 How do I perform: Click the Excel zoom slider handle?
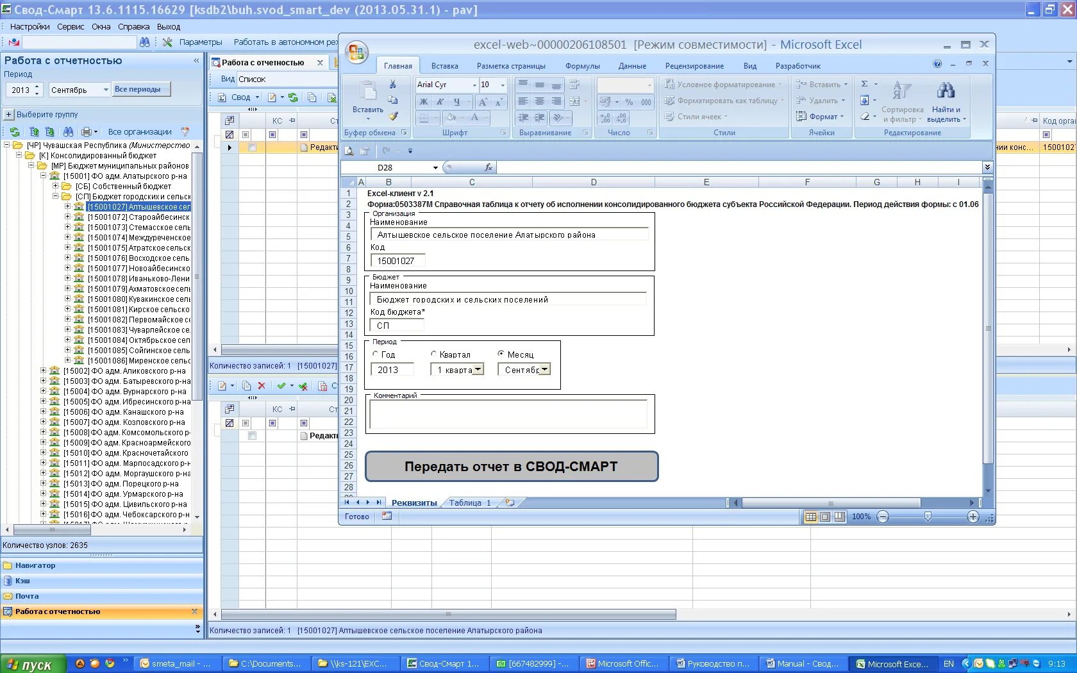pyautogui.click(x=928, y=517)
